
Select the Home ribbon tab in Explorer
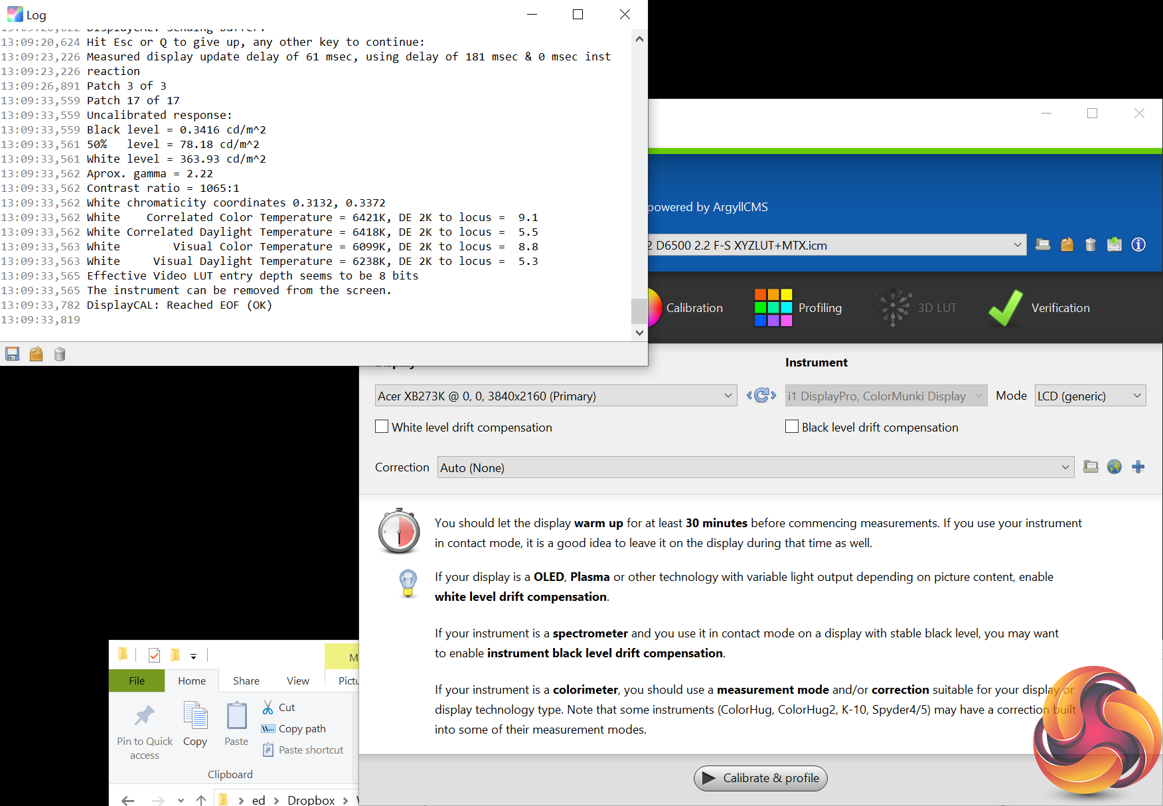[x=192, y=681]
